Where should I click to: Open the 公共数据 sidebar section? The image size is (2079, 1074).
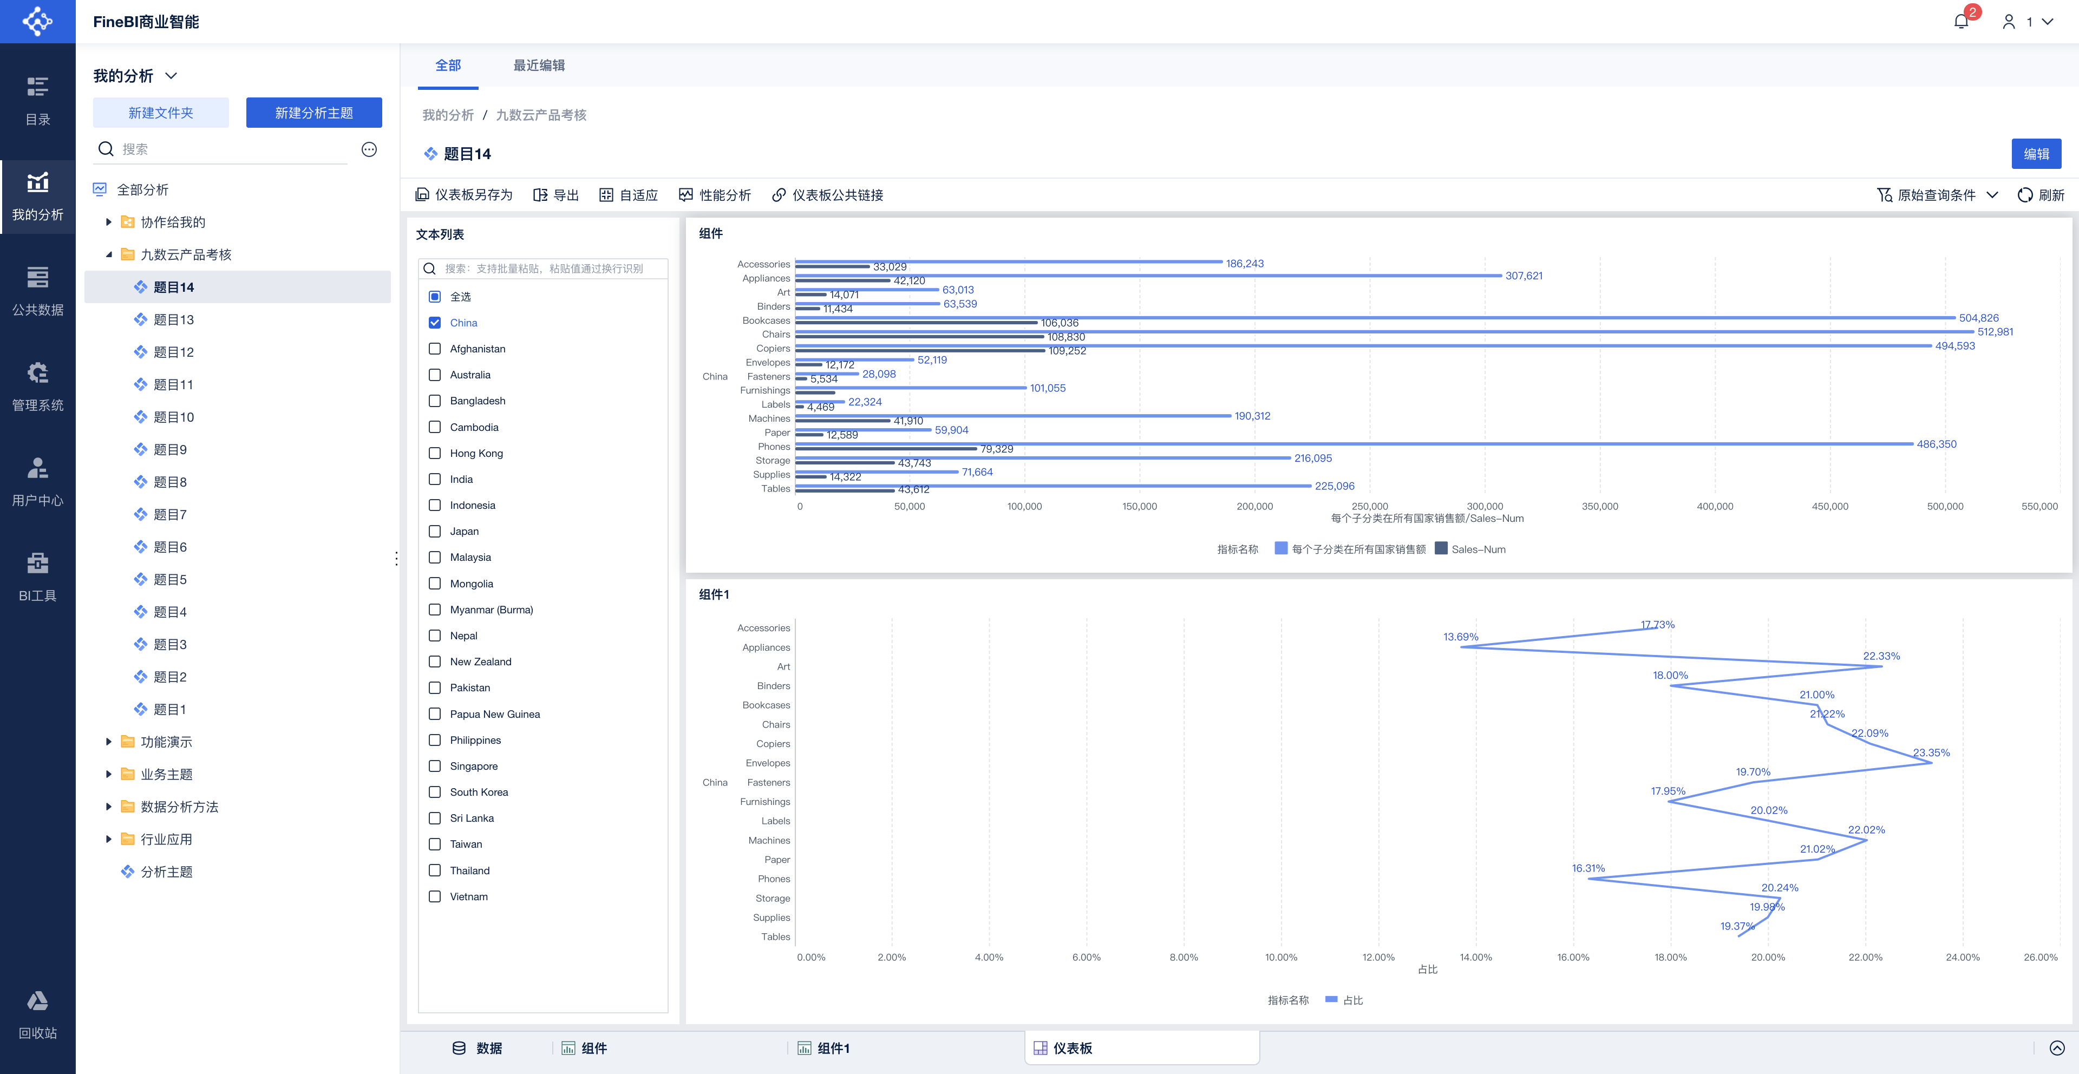click(37, 292)
